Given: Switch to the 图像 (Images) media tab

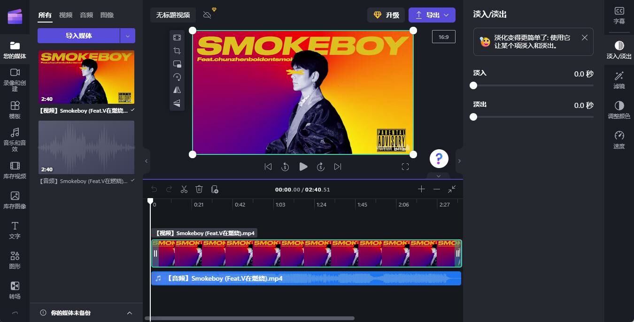Looking at the screenshot, I should [107, 15].
